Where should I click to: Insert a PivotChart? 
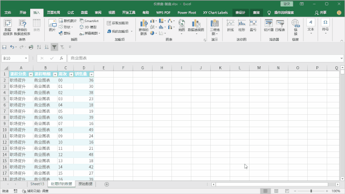click(196, 26)
